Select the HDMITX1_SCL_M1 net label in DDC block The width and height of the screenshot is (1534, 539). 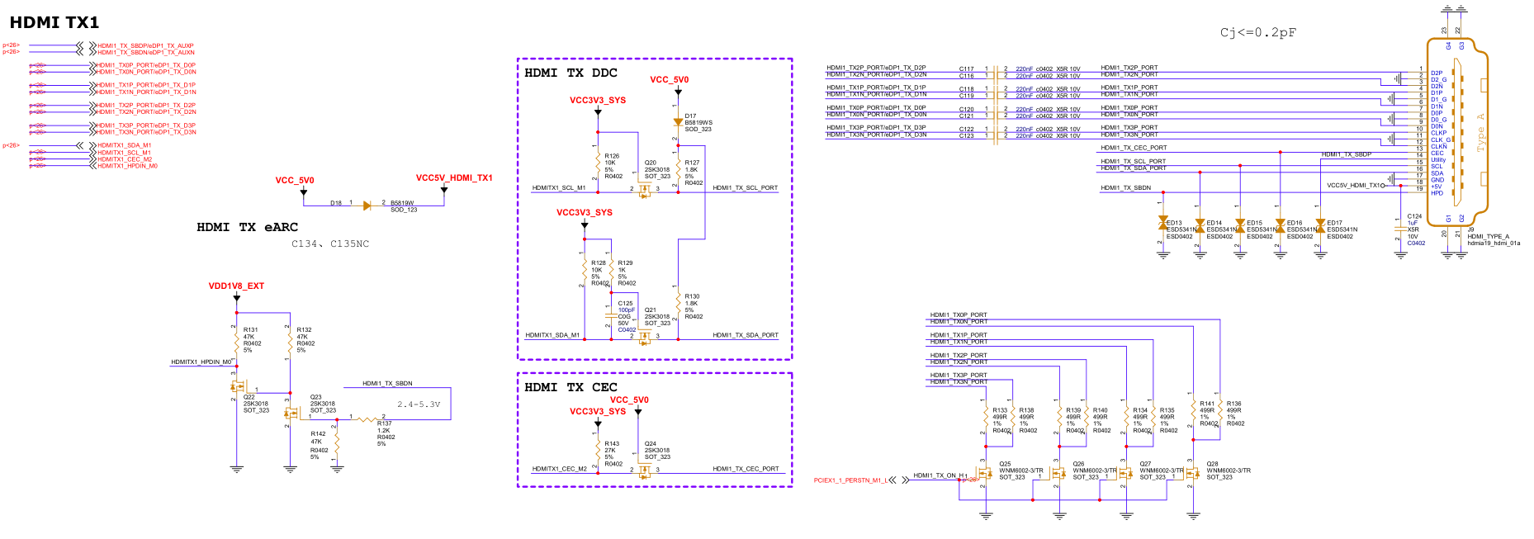(x=559, y=187)
